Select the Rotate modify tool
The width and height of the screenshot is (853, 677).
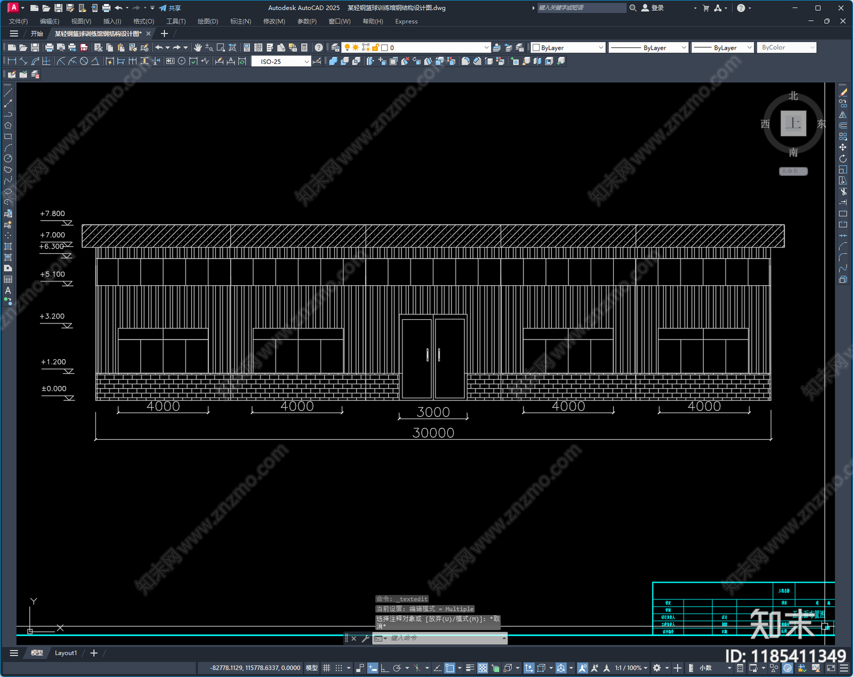[x=843, y=159]
